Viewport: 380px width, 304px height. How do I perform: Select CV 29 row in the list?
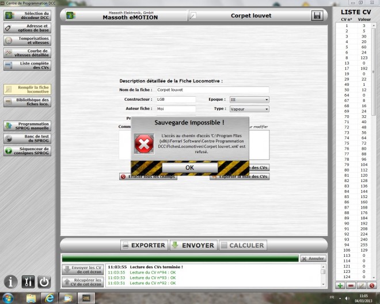(x=354, y=79)
